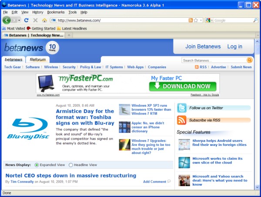Open the Tools menu
This screenshot has height=197, width=261.
tap(72, 12)
